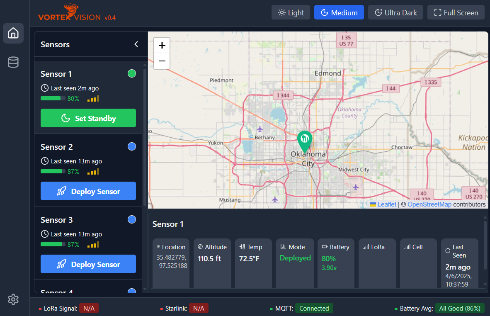The height and width of the screenshot is (316, 490).
Task: Click Sensor 1 signal strength bars icon
Action: (93, 99)
